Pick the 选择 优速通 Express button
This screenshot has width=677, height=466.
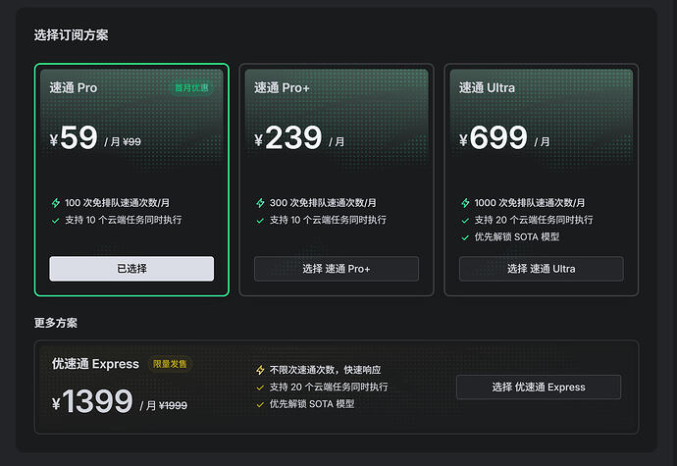[539, 387]
